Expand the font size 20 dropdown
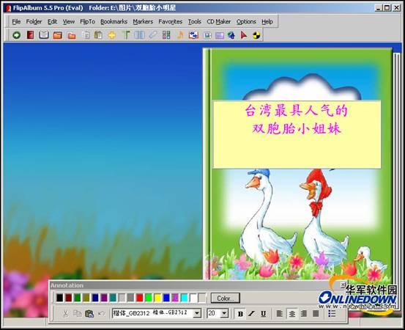 coord(224,313)
